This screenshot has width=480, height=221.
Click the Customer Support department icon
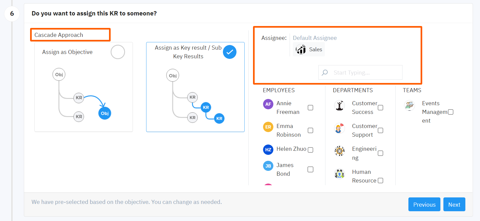[339, 128]
